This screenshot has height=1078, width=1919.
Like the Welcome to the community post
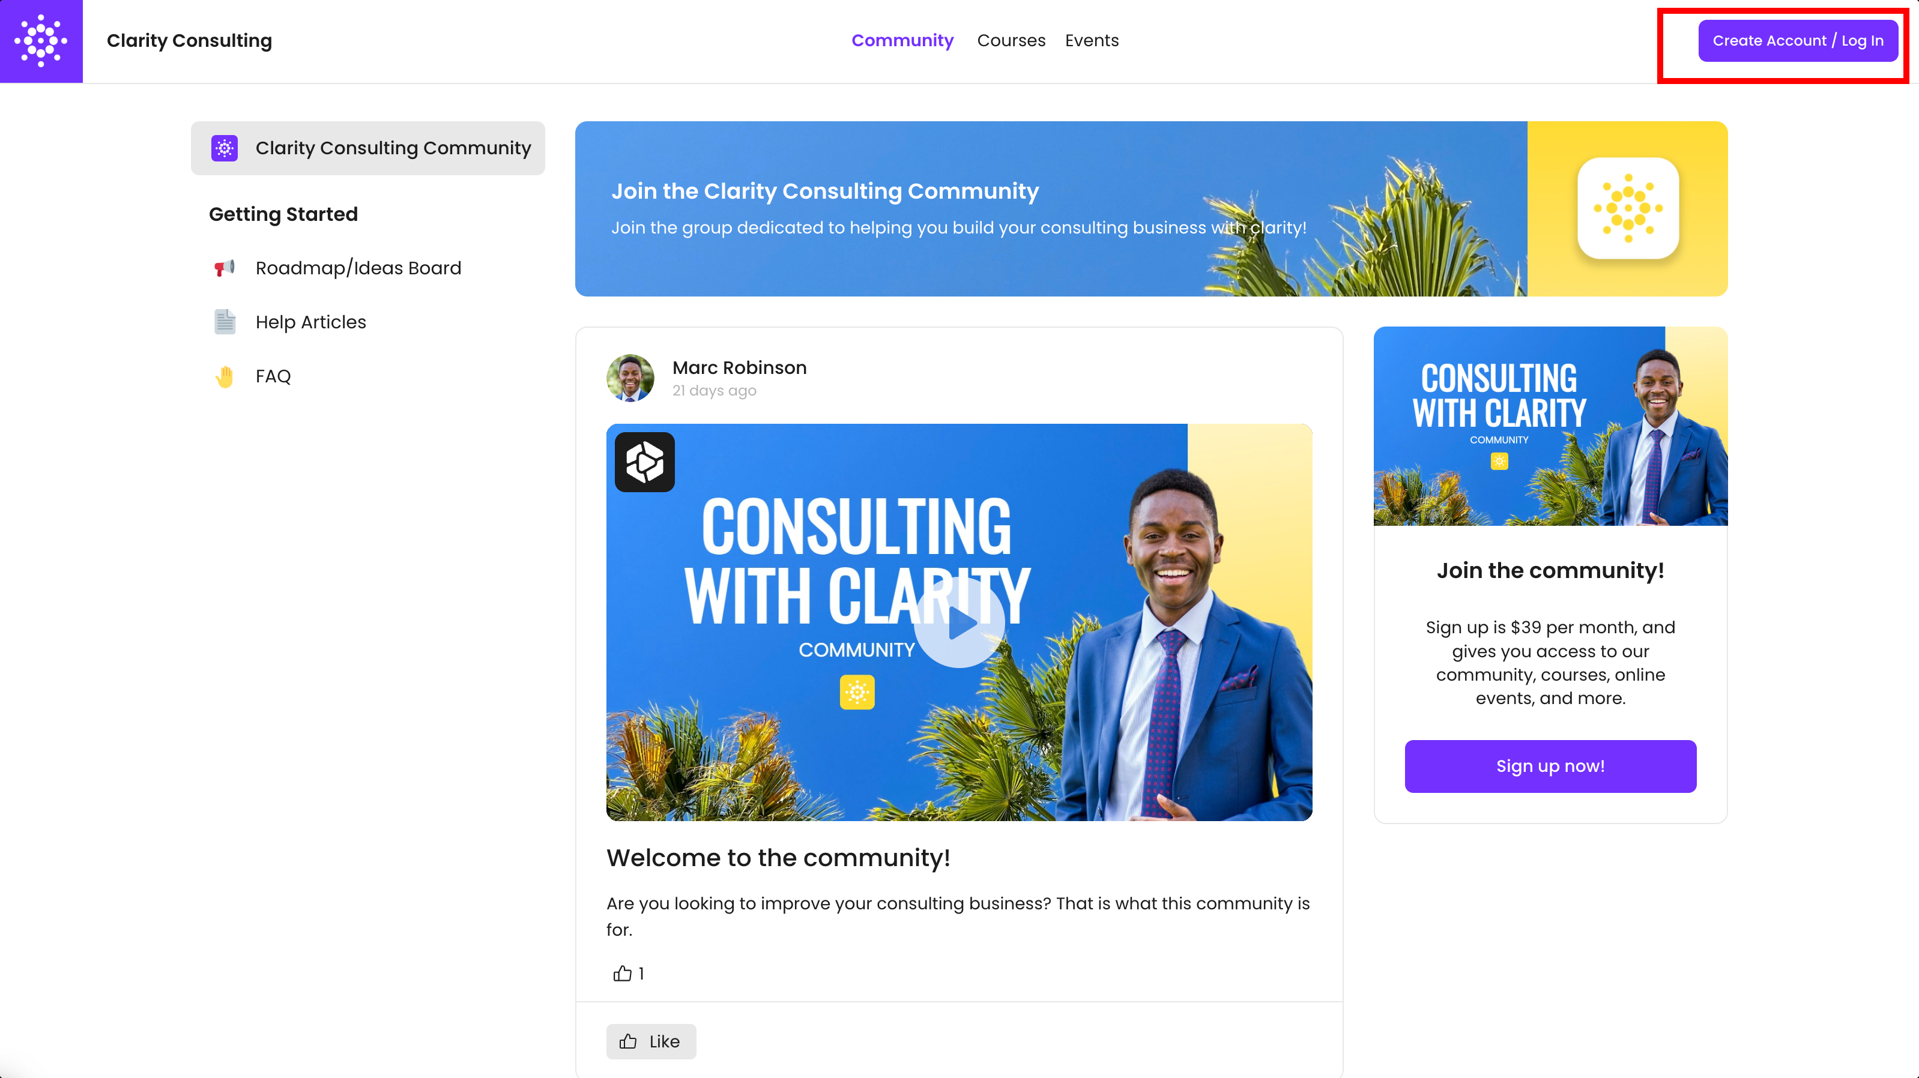pyautogui.click(x=651, y=1041)
